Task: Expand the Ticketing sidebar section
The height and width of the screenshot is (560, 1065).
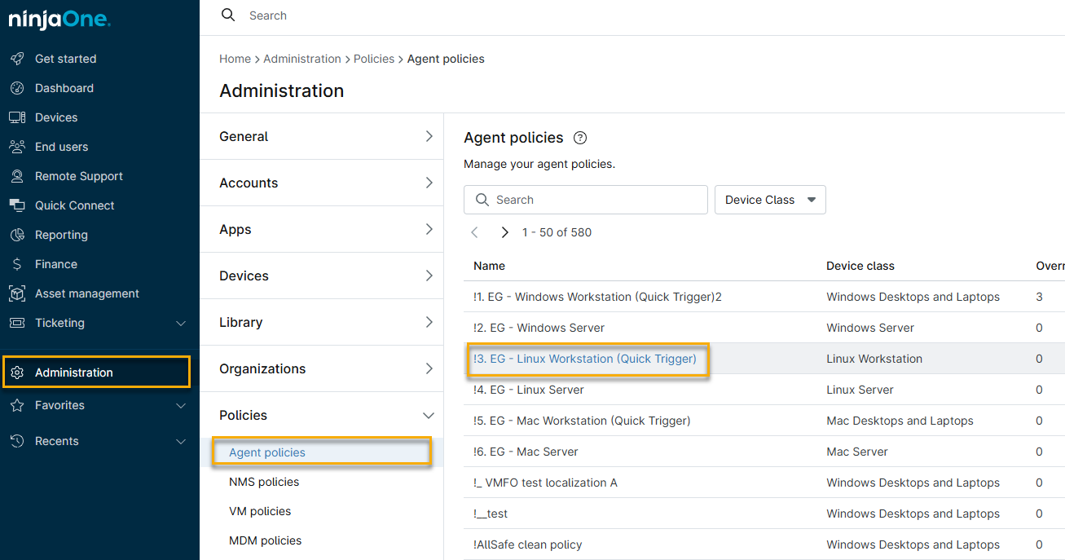Action: [181, 324]
